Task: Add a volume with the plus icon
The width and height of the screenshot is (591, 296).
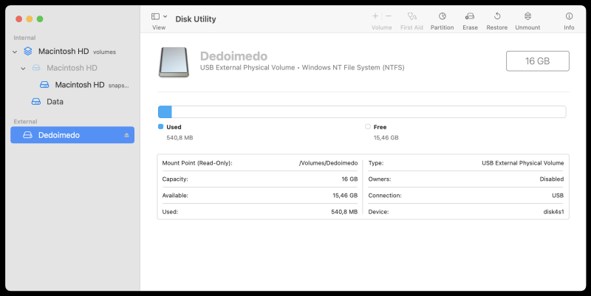Action: coord(375,16)
